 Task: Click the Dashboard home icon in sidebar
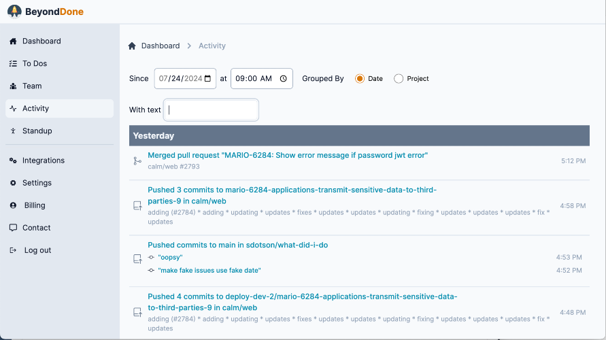click(x=13, y=41)
